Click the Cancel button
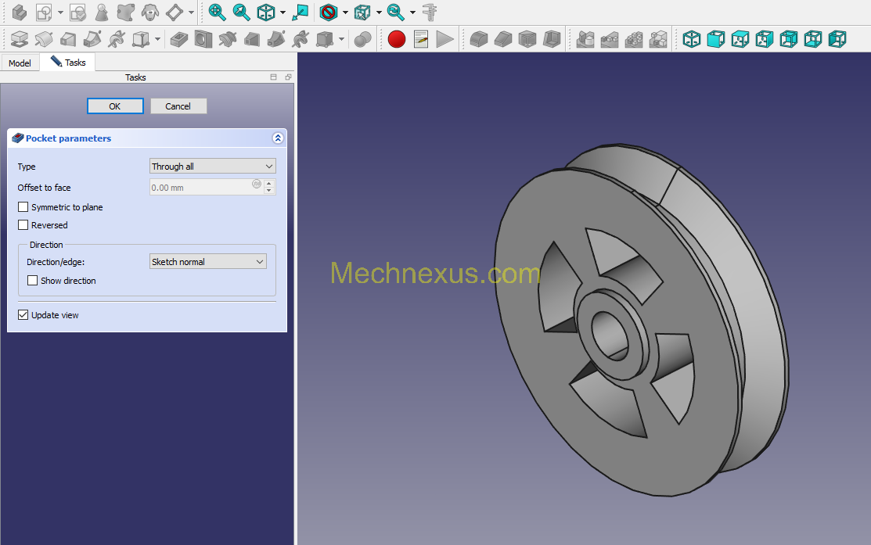 [x=178, y=106]
